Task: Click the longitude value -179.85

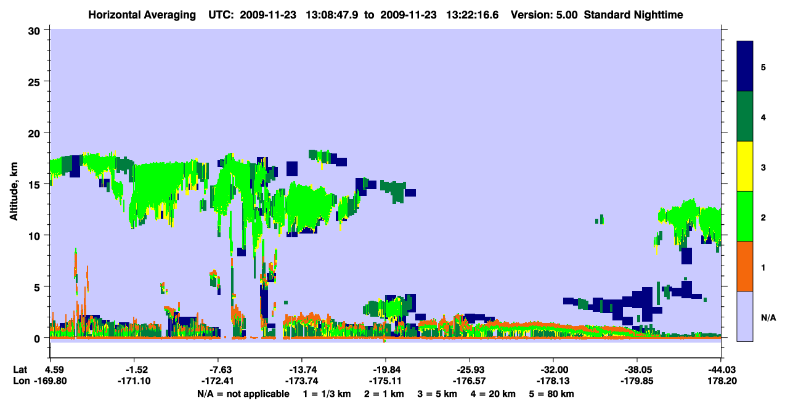Action: click(636, 381)
